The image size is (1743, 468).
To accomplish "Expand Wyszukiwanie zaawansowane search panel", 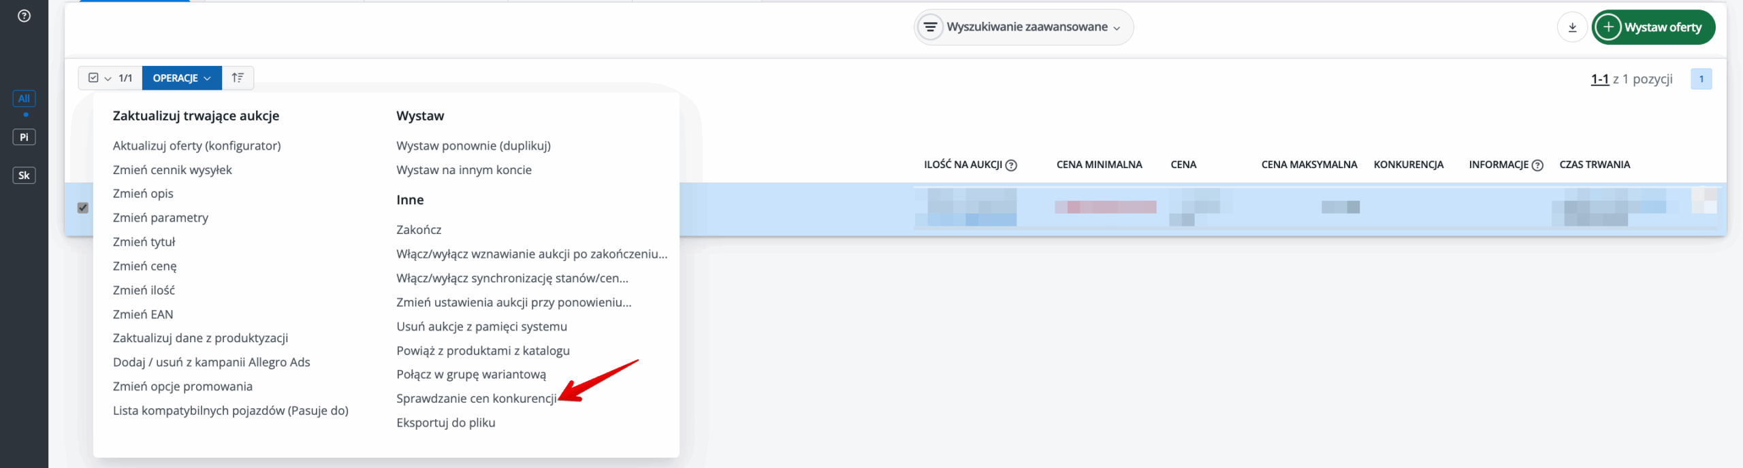I will [1023, 27].
